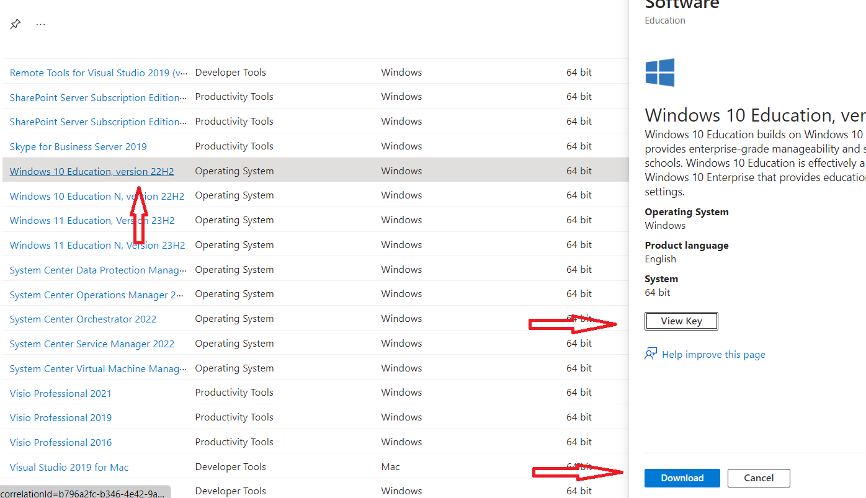
Task: Select Visual Studio 2019 for Mac
Action: coord(69,467)
